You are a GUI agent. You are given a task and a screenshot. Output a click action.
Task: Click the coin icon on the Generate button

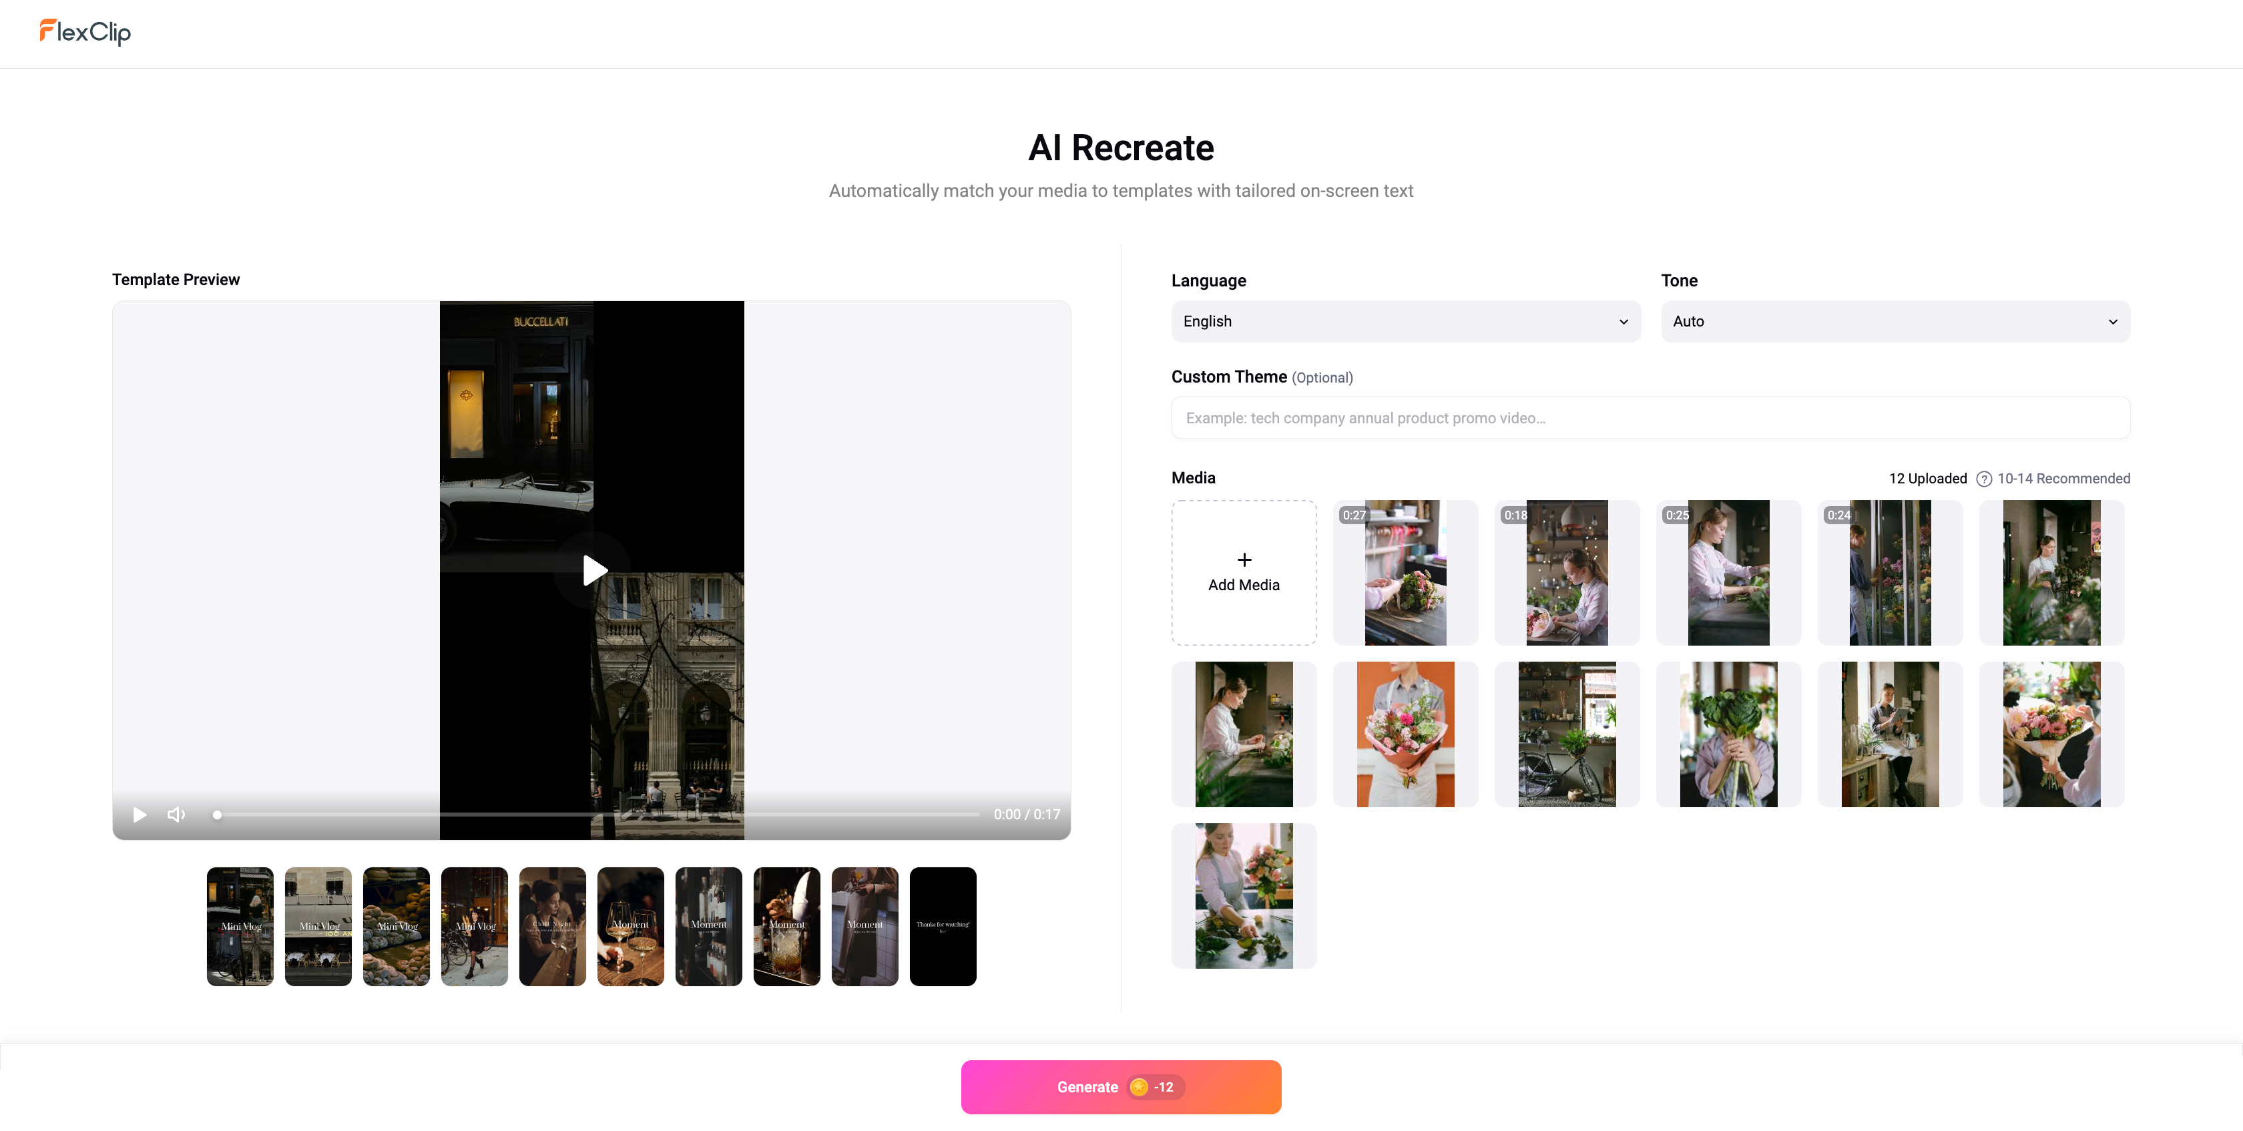click(x=1138, y=1086)
